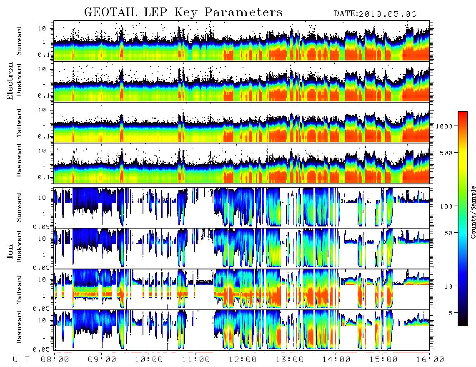Viewport: 476px width, 367px height.
Task: Click the '1000' colorbar tick label
Action: [444, 126]
